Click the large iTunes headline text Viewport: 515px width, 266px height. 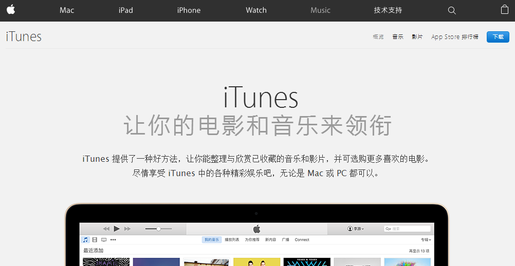[261, 98]
